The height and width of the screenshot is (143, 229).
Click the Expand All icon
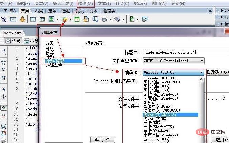coord(4,78)
